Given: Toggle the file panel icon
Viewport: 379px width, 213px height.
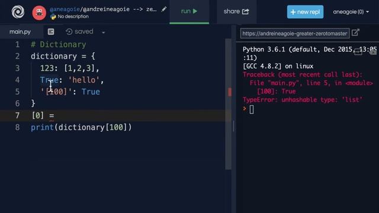Looking at the screenshot, I should coord(51,31).
